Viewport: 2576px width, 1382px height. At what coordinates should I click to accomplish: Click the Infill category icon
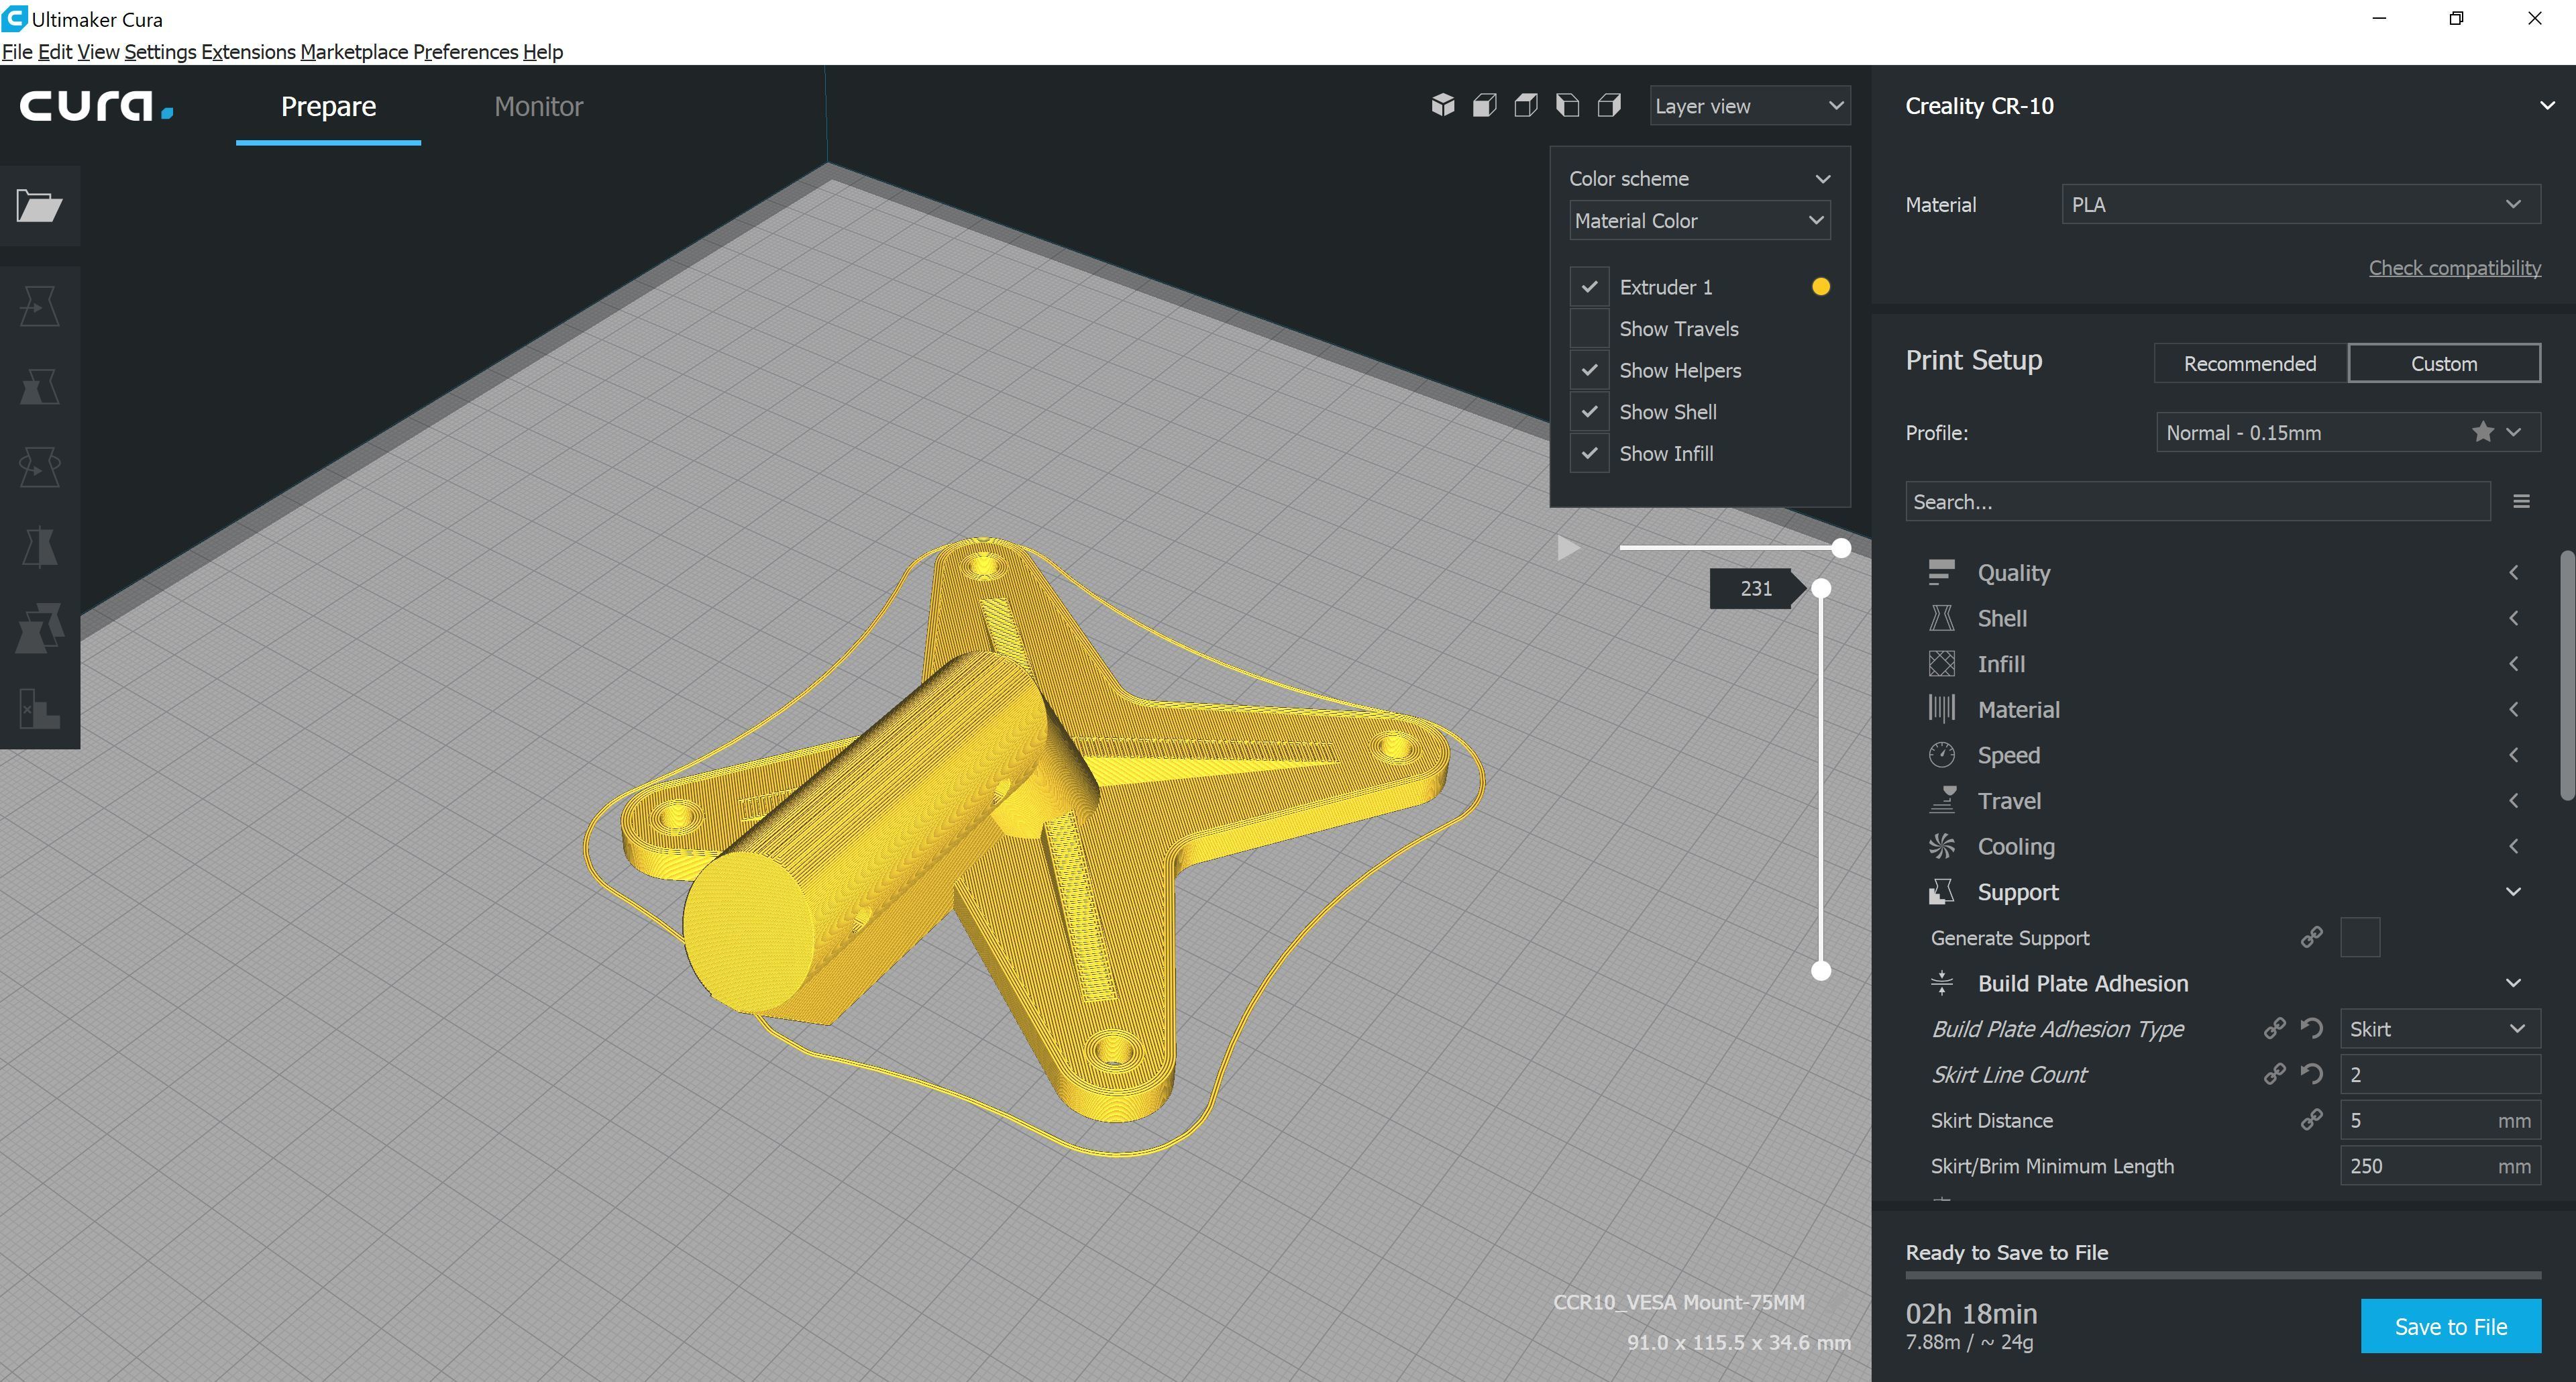click(1941, 663)
